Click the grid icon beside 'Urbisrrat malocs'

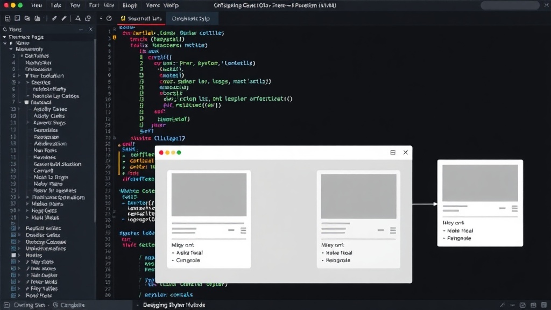click(x=13, y=249)
